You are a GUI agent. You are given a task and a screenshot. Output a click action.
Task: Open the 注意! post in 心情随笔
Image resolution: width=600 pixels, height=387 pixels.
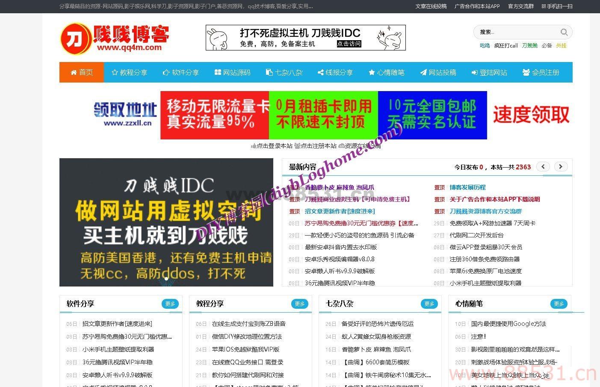(479, 337)
